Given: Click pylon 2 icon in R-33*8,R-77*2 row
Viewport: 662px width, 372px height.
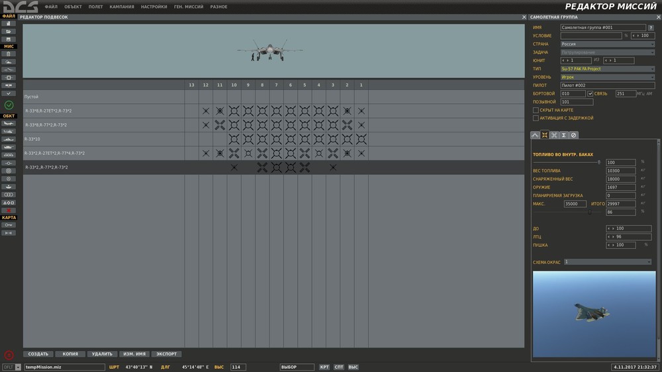Looking at the screenshot, I should pyautogui.click(x=347, y=124).
